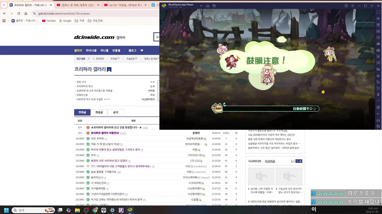Expand dcinside nav white triangle menu
The height and width of the screenshot is (214, 382).
142,51
